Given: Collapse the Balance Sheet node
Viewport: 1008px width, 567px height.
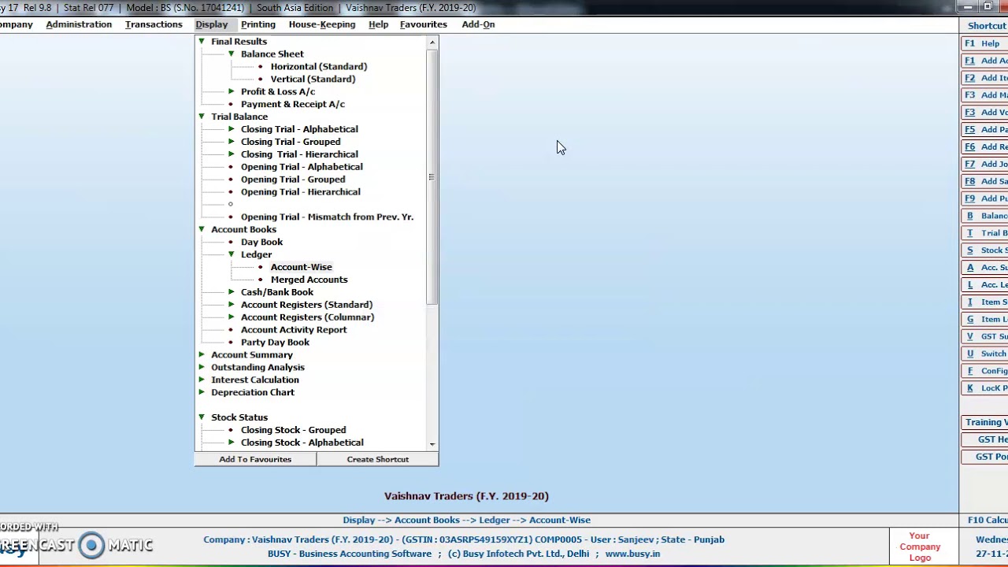Looking at the screenshot, I should [232, 54].
